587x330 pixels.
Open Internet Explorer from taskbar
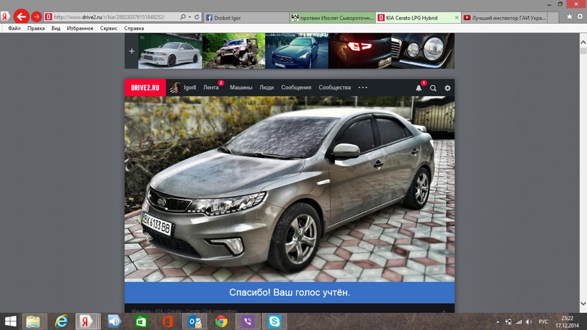[x=61, y=321]
